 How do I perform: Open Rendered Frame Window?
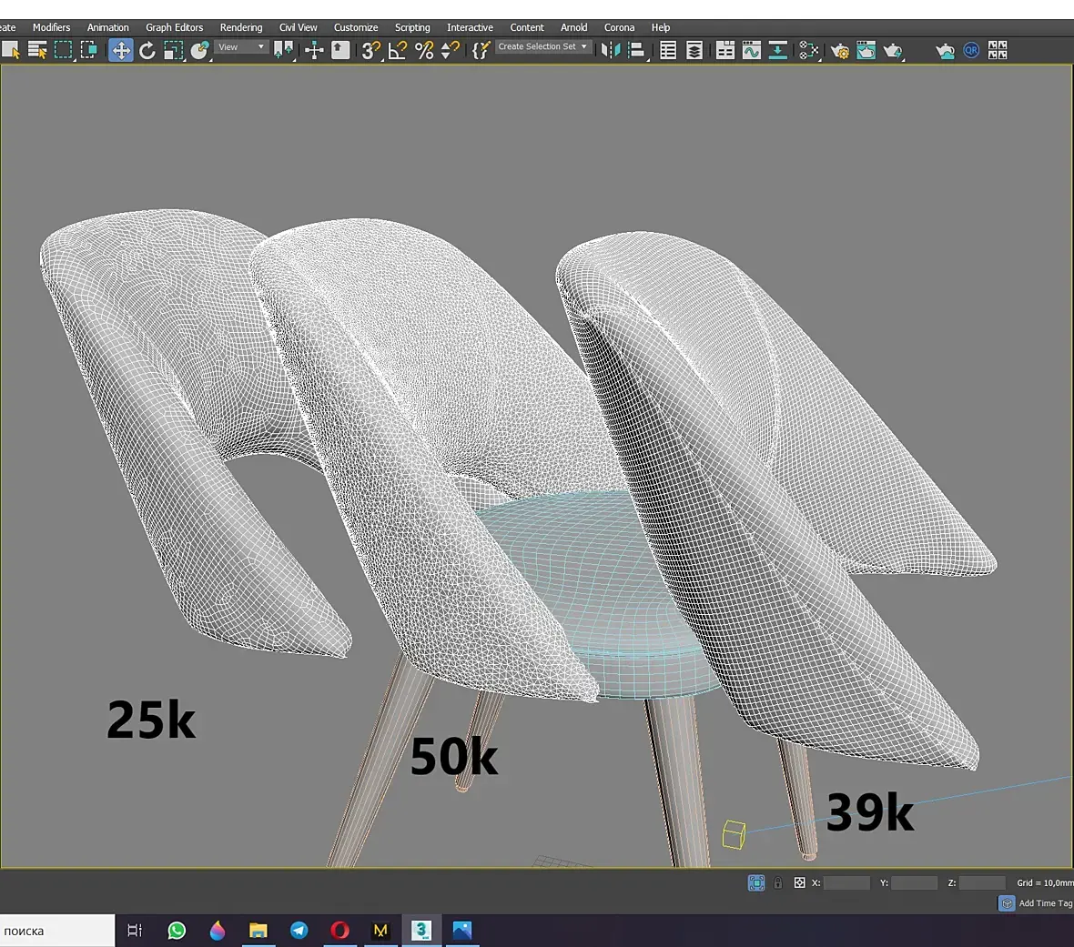point(866,50)
